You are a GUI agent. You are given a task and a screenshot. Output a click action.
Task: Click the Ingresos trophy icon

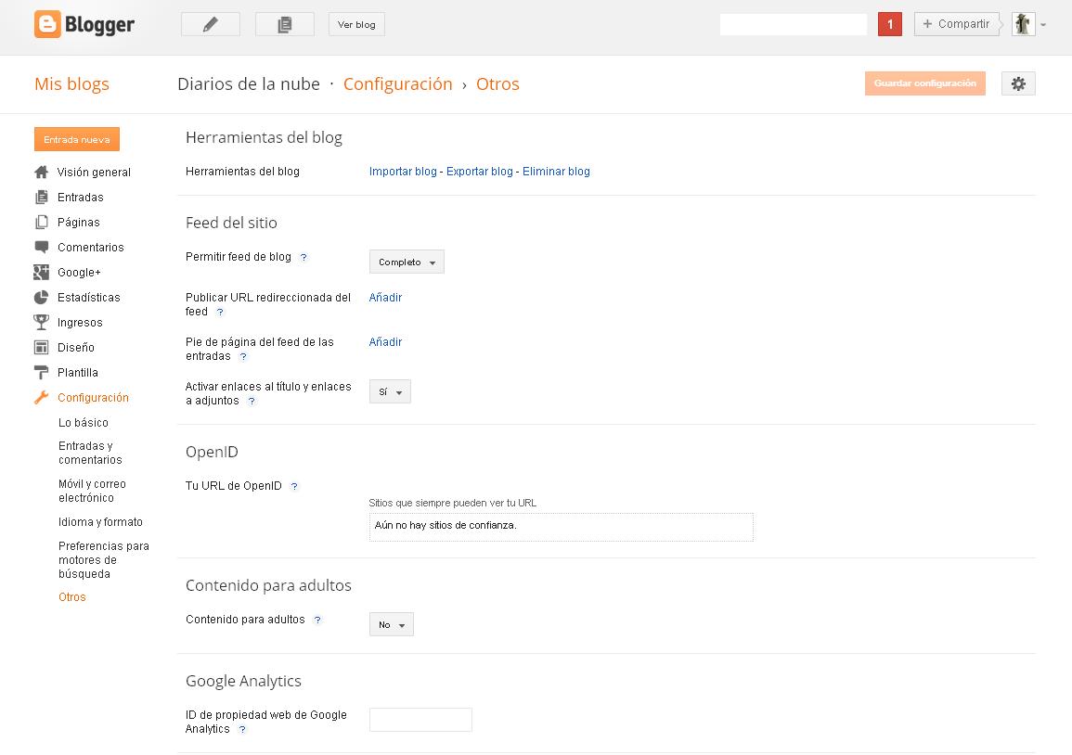click(x=41, y=322)
